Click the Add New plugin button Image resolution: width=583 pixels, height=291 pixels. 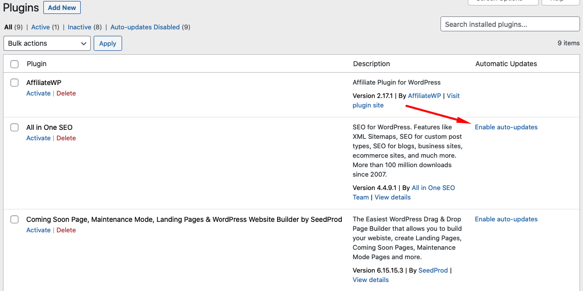pyautogui.click(x=62, y=7)
